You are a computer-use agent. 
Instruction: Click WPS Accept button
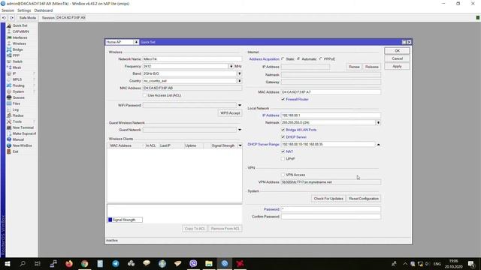click(230, 113)
